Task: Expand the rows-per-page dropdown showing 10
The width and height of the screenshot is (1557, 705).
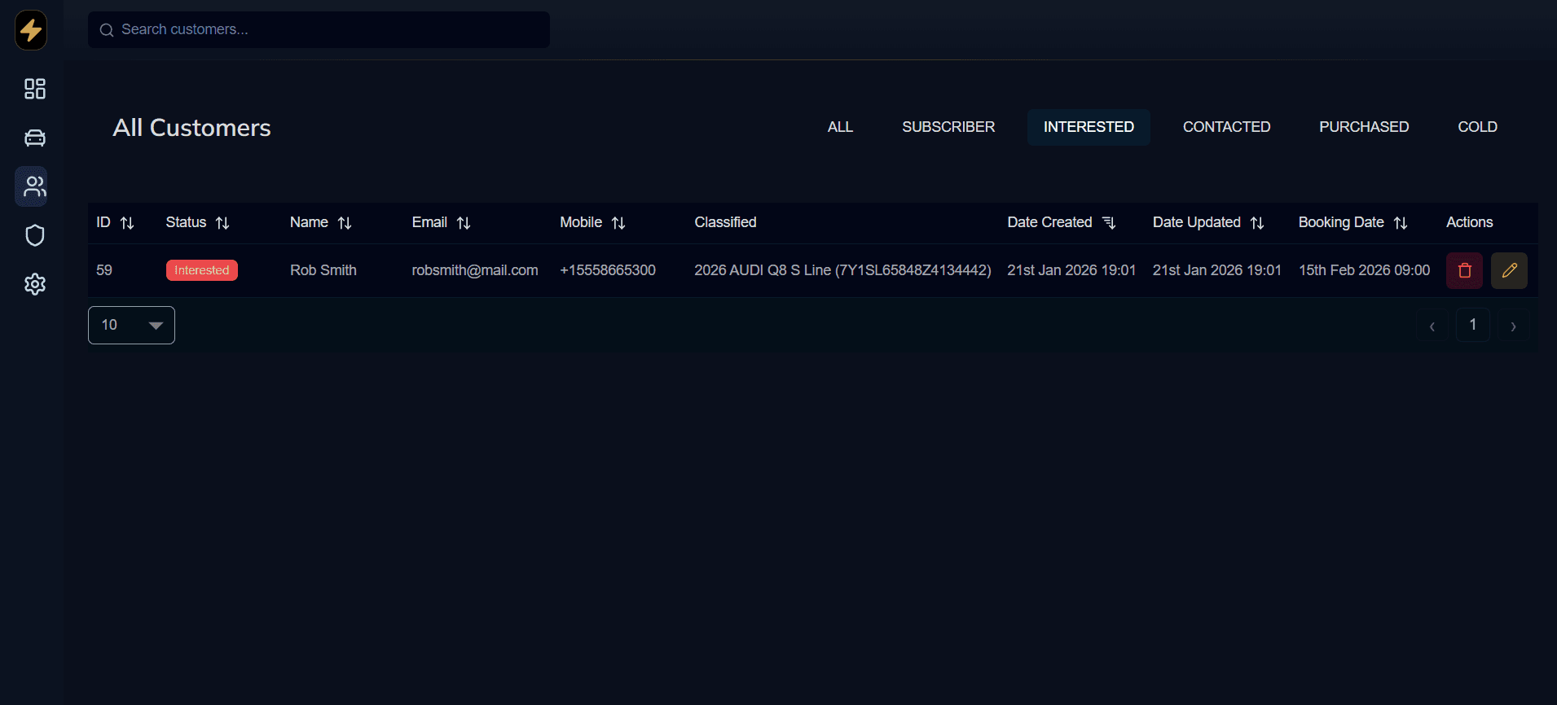Action: coord(131,325)
